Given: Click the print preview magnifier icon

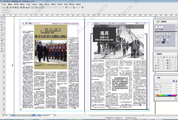Looking at the screenshot, I should [x=29, y=7].
